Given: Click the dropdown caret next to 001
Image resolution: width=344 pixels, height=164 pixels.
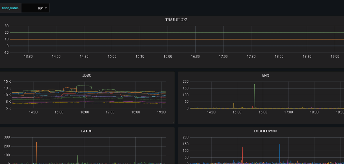Looking at the screenshot, I should (x=46, y=8).
